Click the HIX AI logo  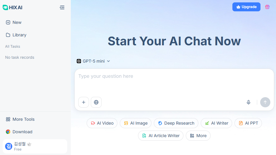[13, 7]
